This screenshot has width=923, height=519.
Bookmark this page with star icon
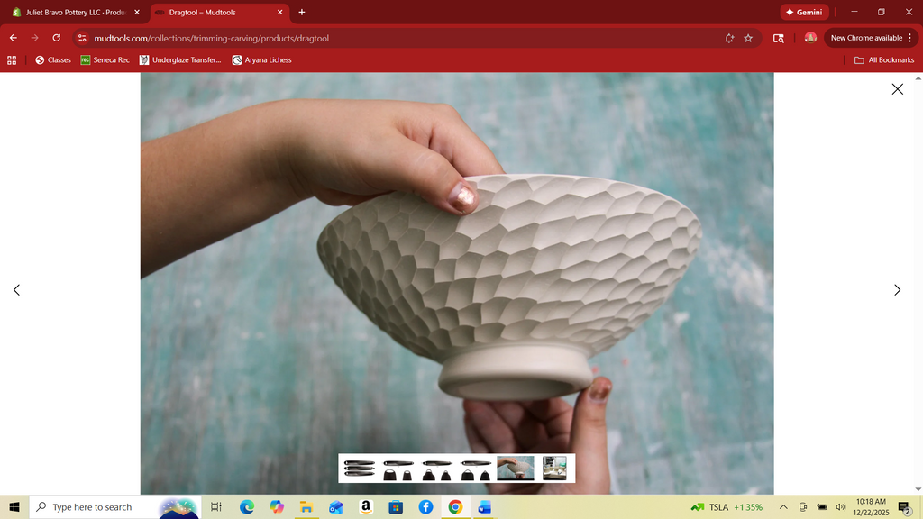coord(748,38)
